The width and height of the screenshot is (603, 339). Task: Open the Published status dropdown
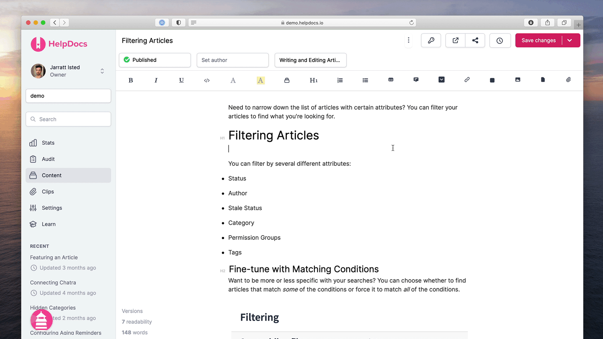[x=155, y=60]
